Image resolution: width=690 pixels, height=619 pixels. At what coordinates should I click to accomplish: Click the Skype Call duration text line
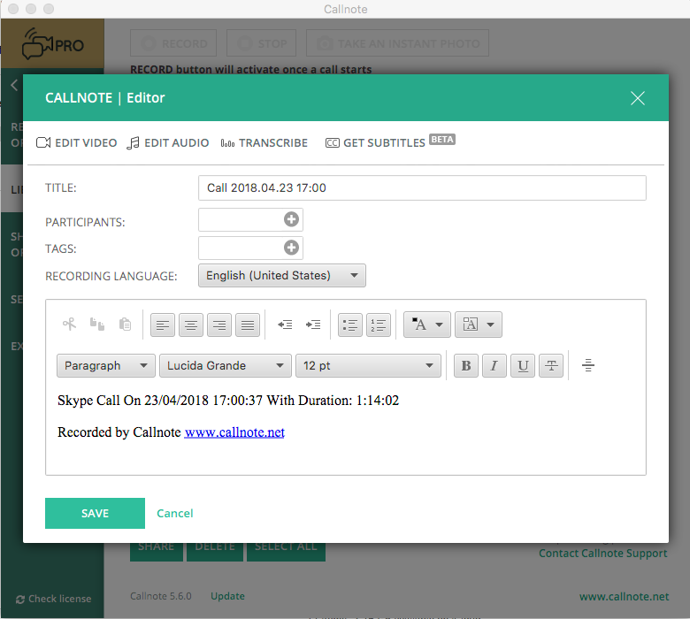[228, 401]
